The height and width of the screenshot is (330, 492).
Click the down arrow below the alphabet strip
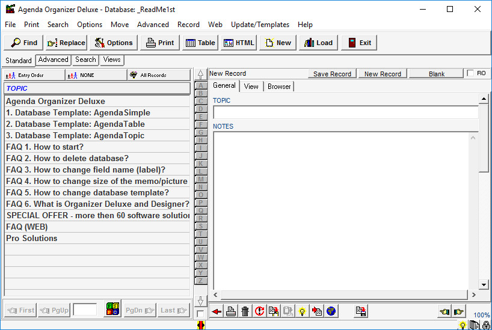200,301
